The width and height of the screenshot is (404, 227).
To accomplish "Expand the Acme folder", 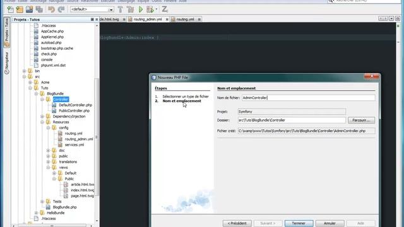I will [30, 83].
